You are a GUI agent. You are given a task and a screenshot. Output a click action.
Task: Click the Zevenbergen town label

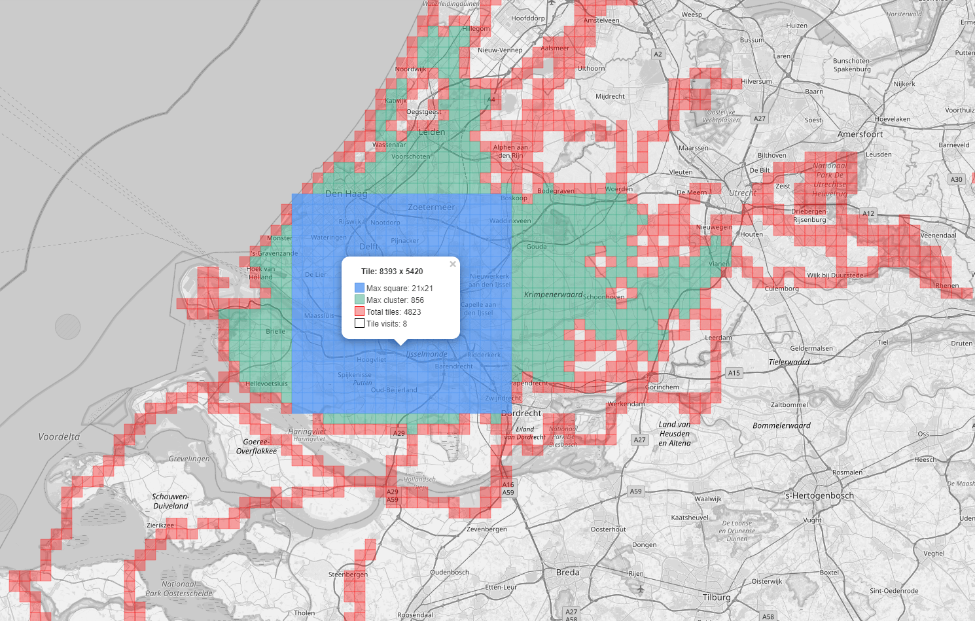(487, 529)
